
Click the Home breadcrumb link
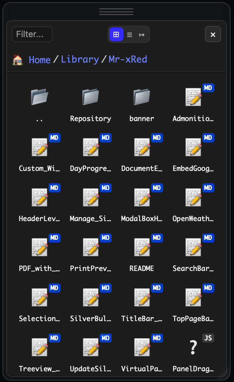click(x=39, y=60)
